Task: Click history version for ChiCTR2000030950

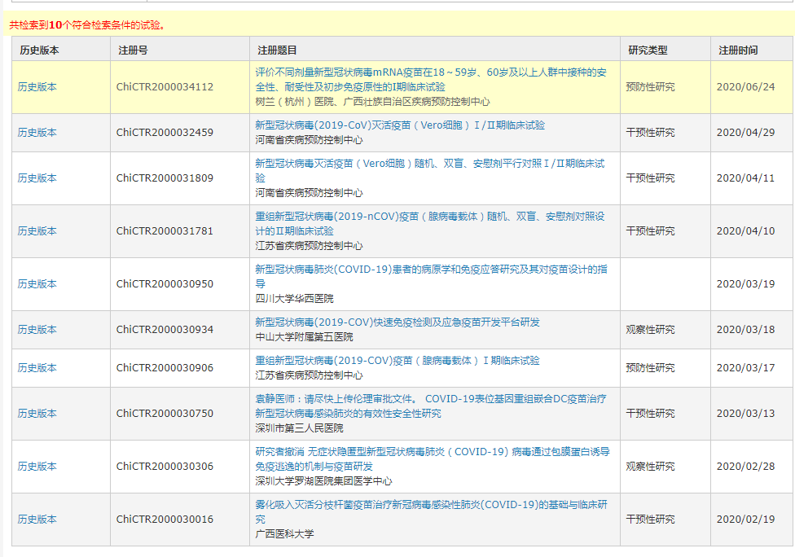Action: 37,283
